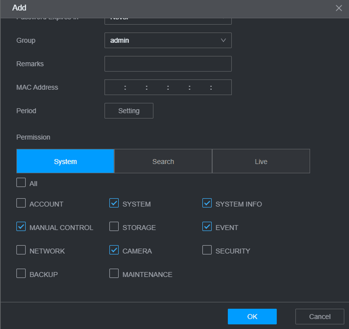The height and width of the screenshot is (329, 349).
Task: Enable the SECURITY permission checkbox
Action: coord(207,250)
